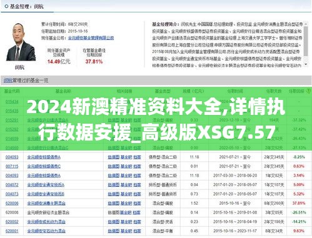Open fund code 620002 link
Screen dimensions: 312x238
(x=12, y=222)
